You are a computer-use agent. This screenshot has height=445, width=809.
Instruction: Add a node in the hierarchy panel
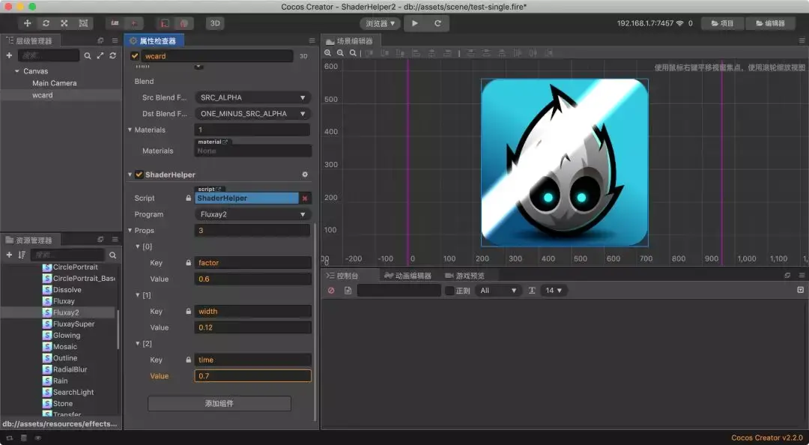coord(9,55)
